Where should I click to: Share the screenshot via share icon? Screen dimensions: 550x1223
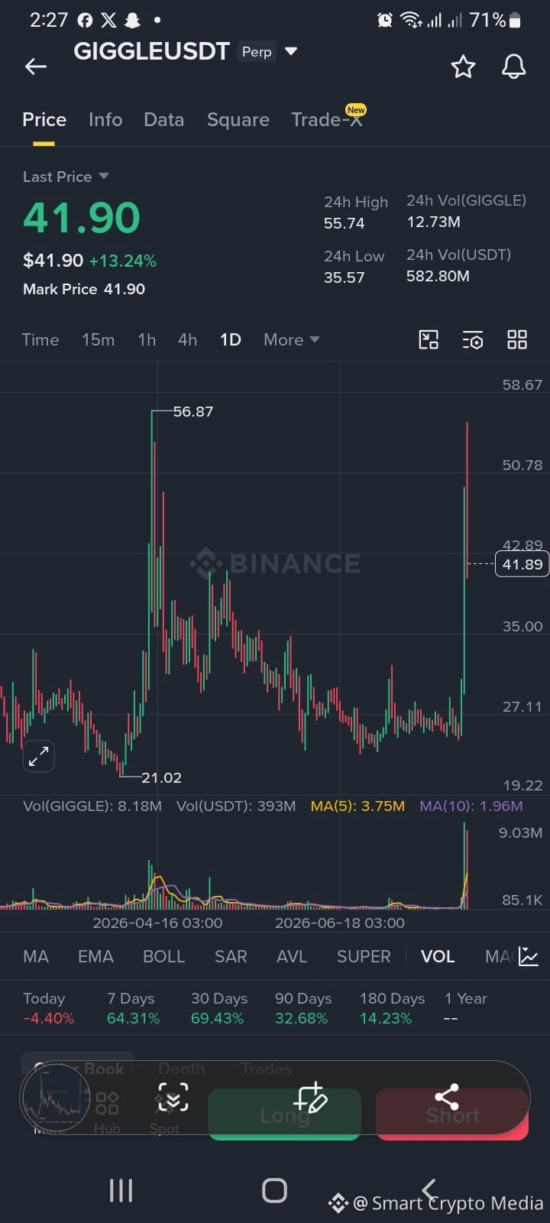pos(447,1097)
